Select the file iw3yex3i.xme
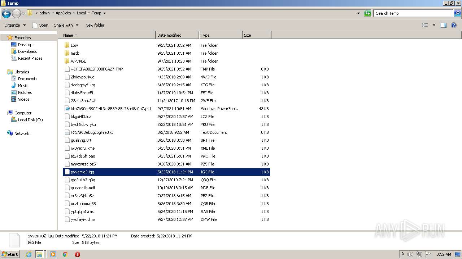Image resolution: width=462 pixels, height=259 pixels. [166, 148]
